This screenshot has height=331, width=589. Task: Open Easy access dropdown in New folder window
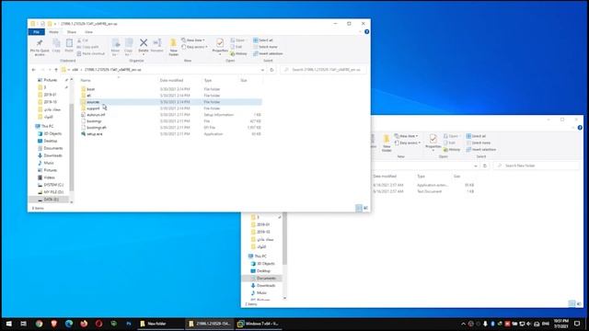click(407, 143)
